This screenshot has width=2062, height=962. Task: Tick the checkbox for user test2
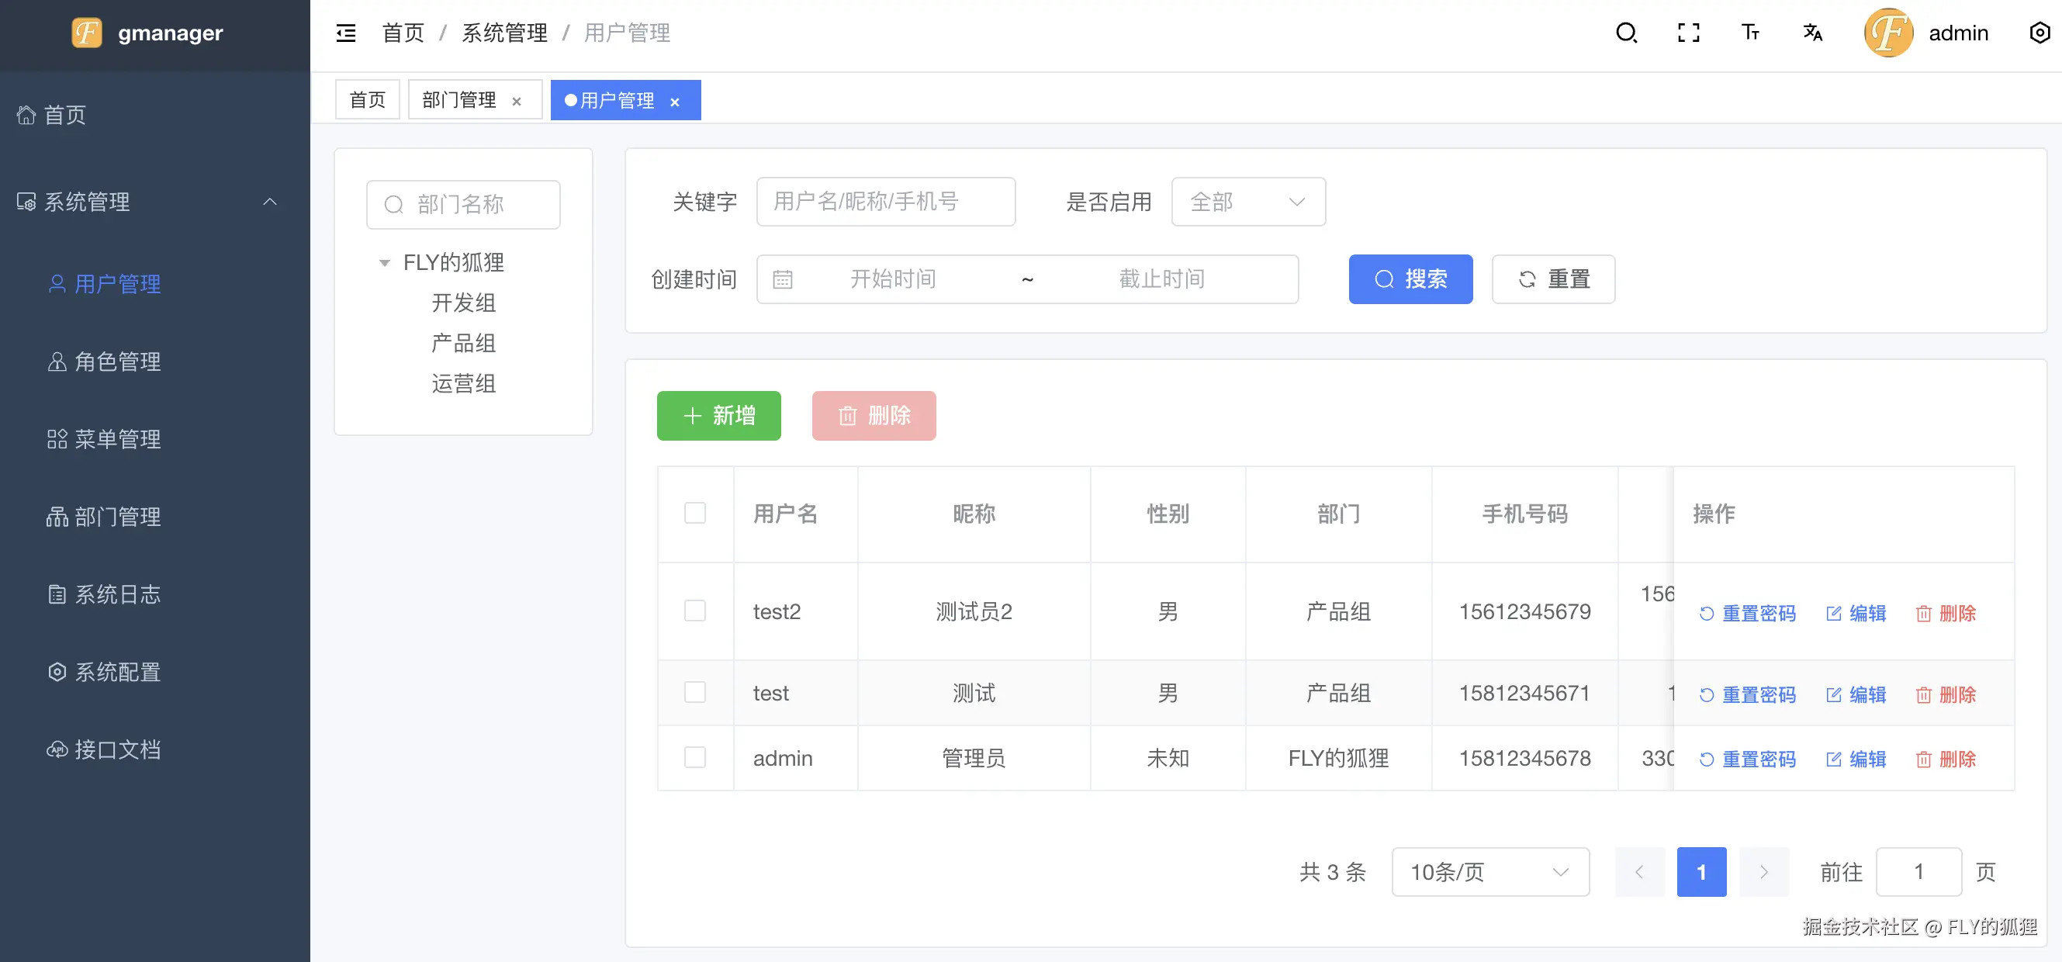click(695, 611)
